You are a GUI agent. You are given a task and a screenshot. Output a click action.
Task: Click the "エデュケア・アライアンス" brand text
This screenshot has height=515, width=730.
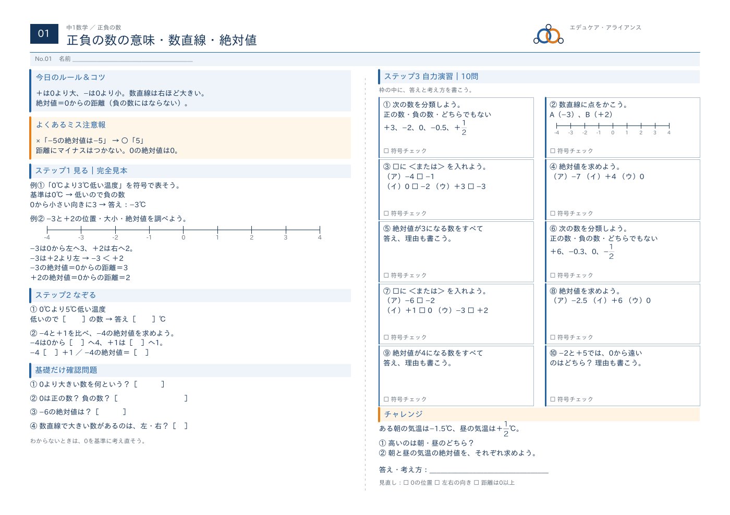605,28
